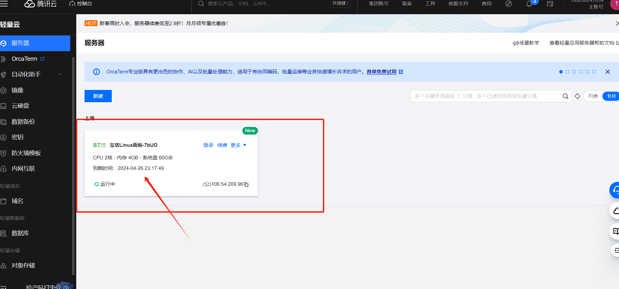619x289 pixels.
Task: Click the BT.cn panel icon on card
Action: [x=99, y=145]
